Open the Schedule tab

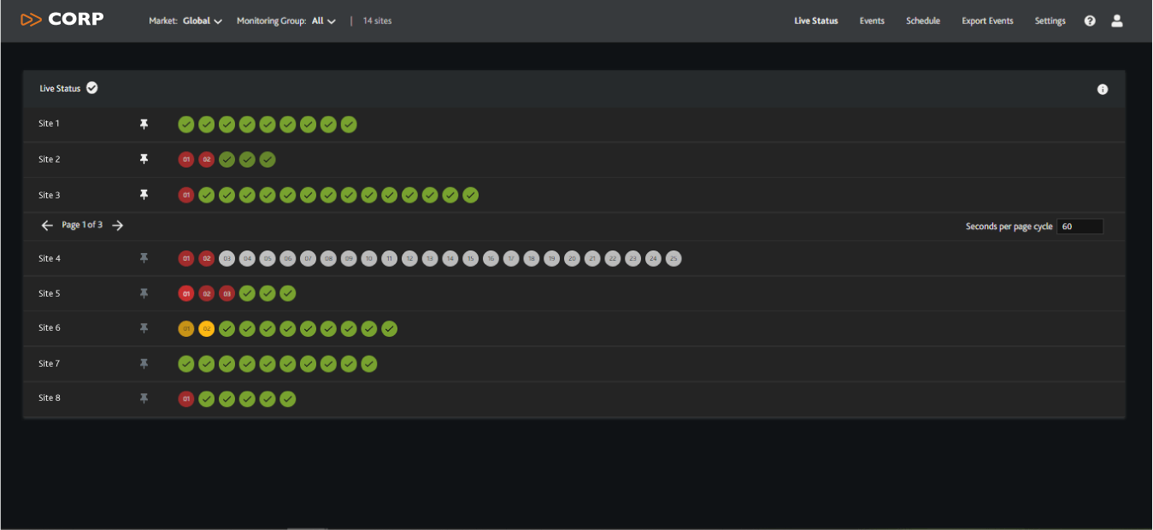click(923, 21)
